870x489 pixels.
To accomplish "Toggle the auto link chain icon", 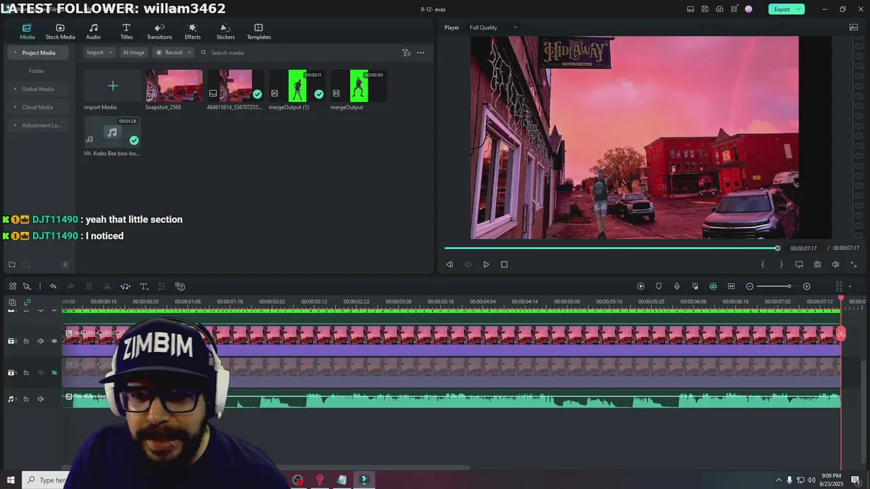I will (x=27, y=302).
